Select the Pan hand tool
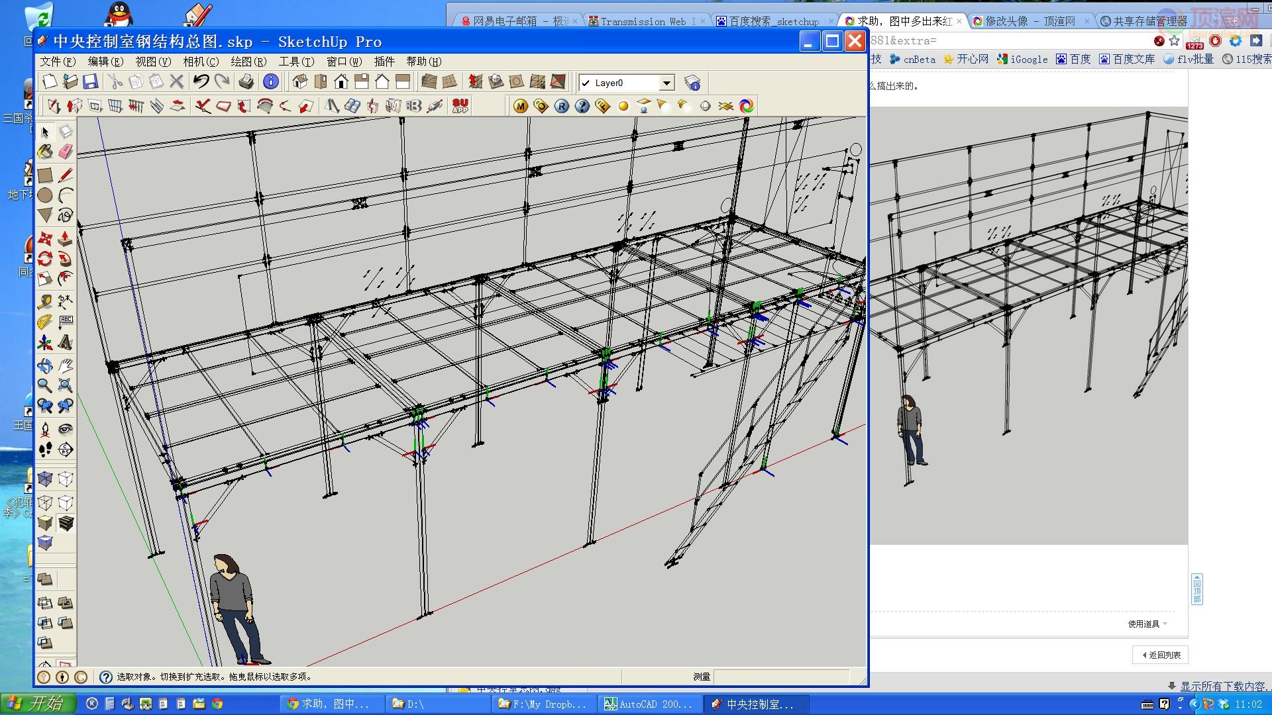Image resolution: width=1272 pixels, height=715 pixels. point(65,365)
